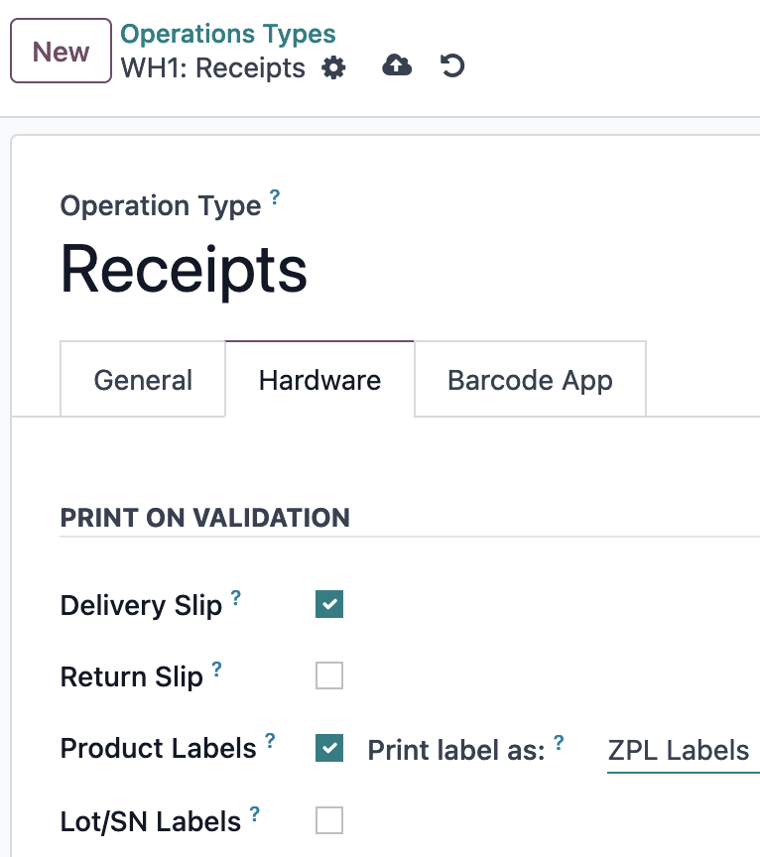Discard changes with the undo arrow icon

(x=452, y=65)
